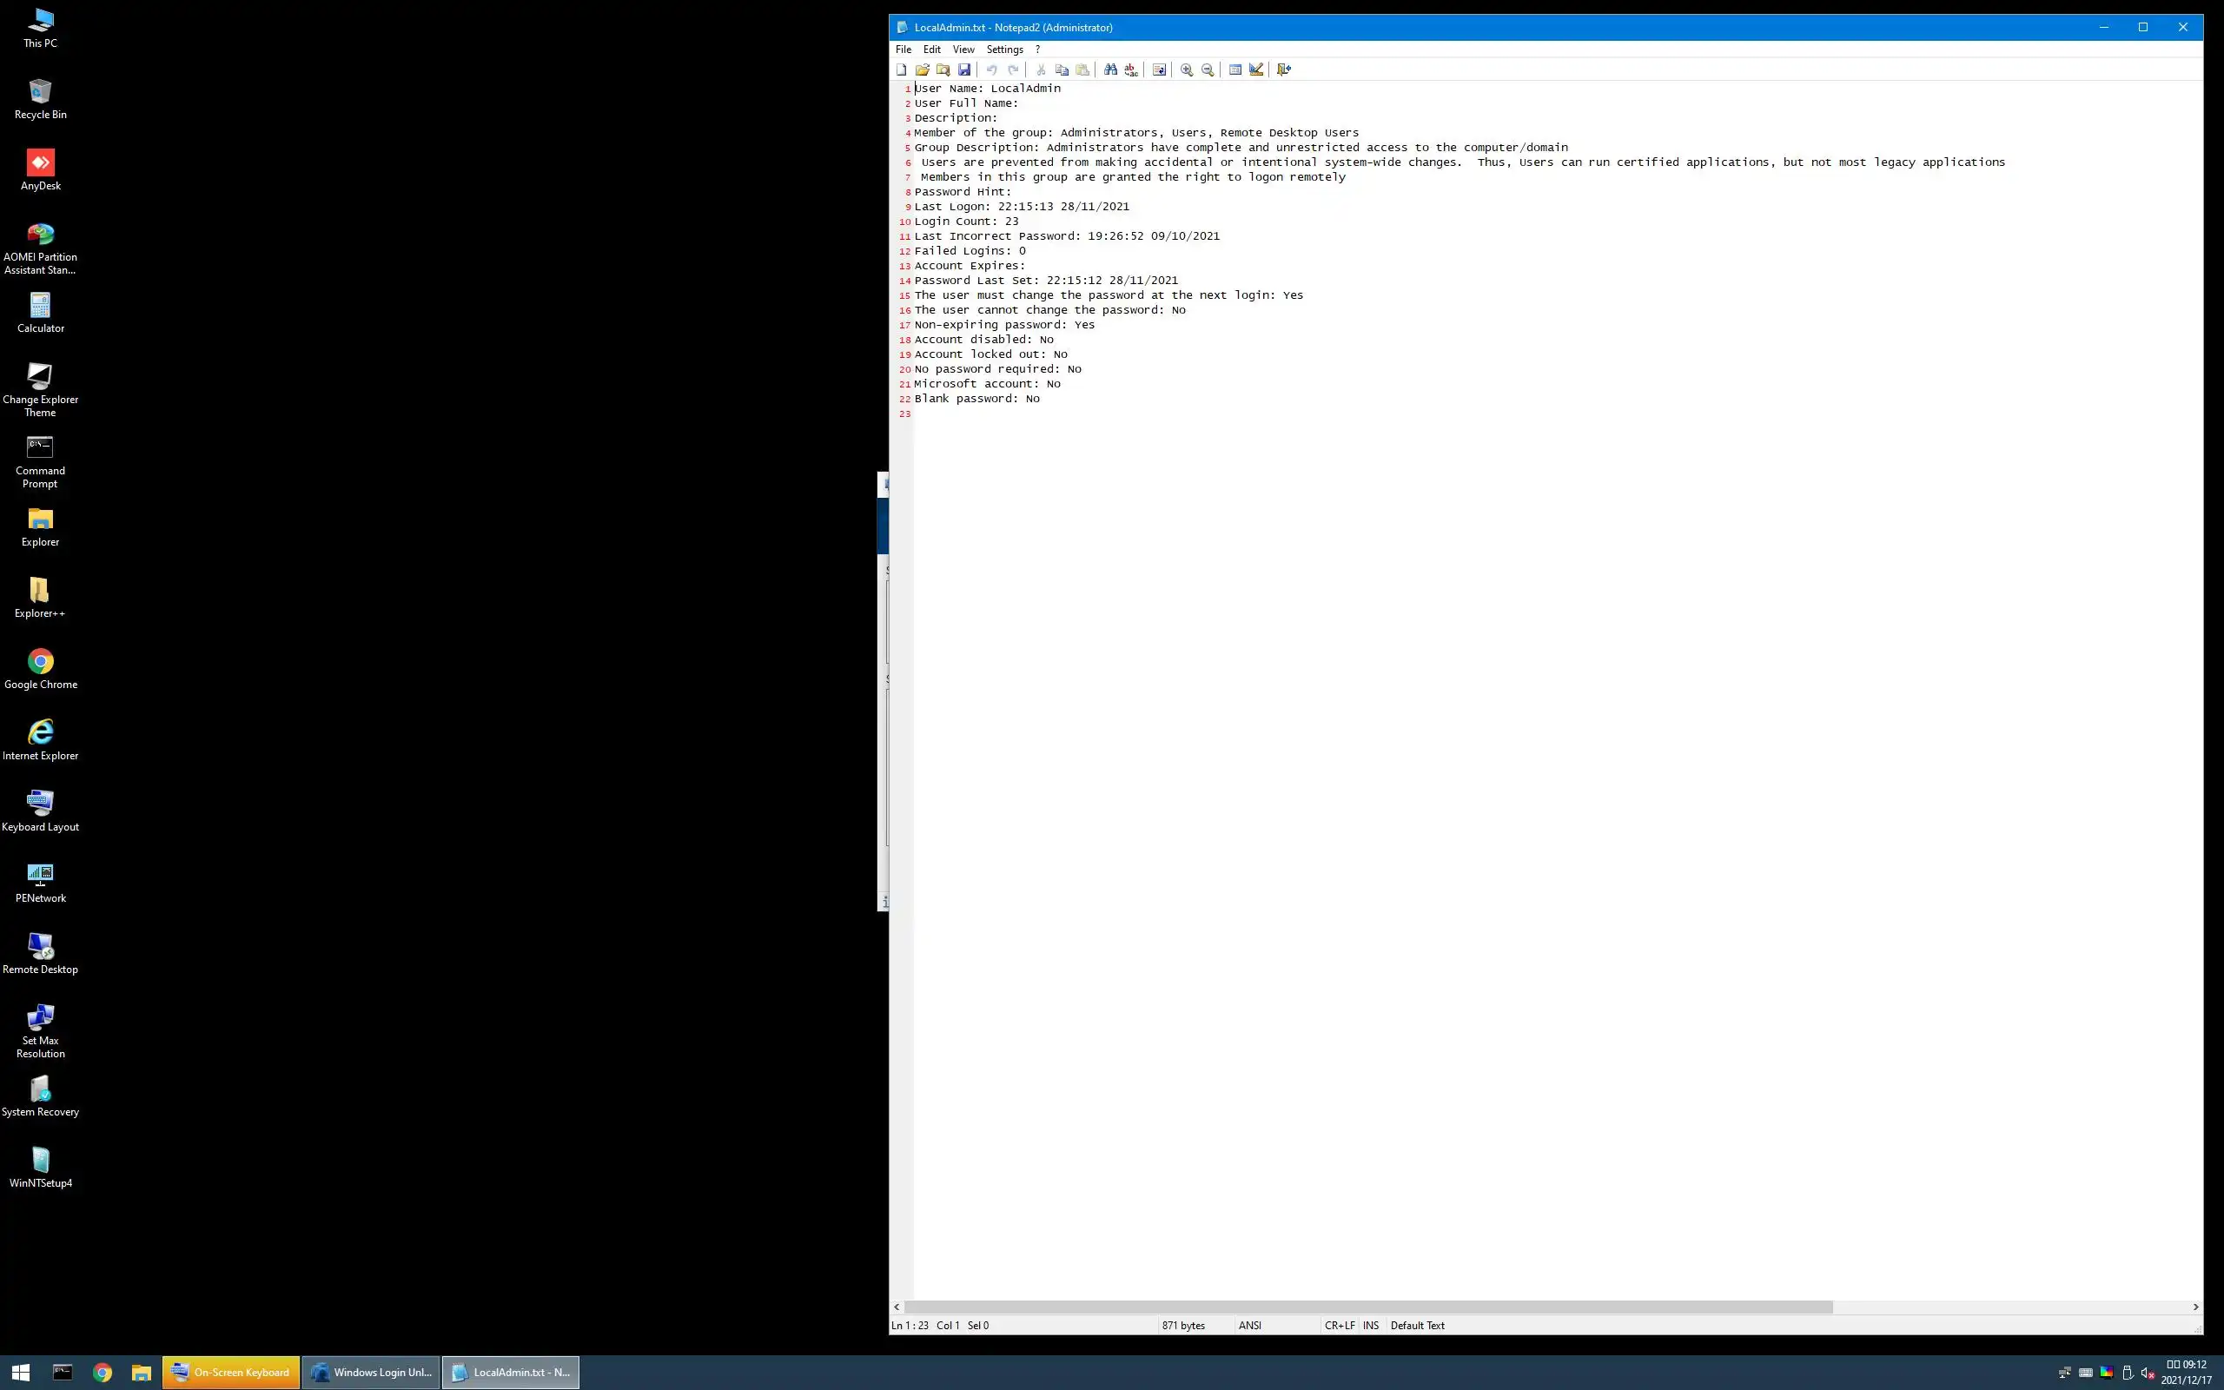The width and height of the screenshot is (2224, 1390).
Task: Toggle INS mode in status bar
Action: (1370, 1325)
